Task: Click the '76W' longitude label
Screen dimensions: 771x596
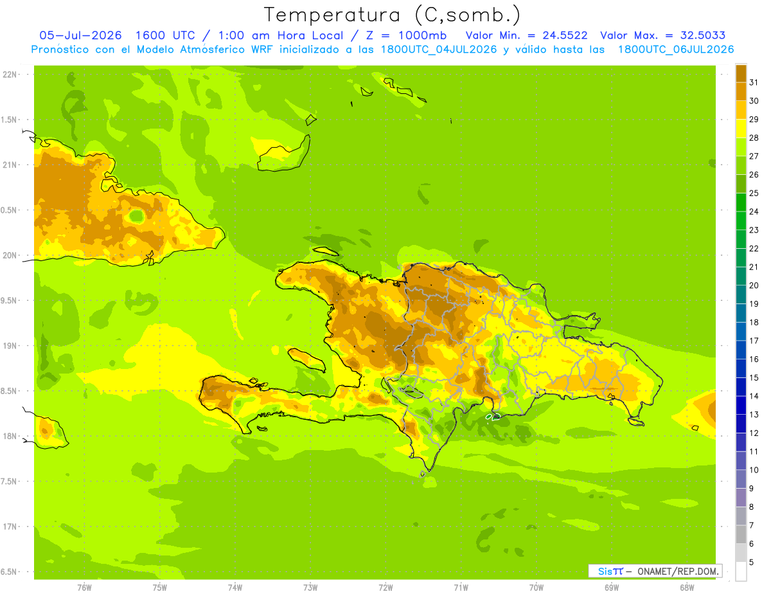Action: point(84,587)
